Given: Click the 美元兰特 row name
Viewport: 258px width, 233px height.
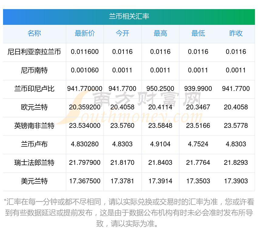Looking at the screenshot, I should (34, 181).
